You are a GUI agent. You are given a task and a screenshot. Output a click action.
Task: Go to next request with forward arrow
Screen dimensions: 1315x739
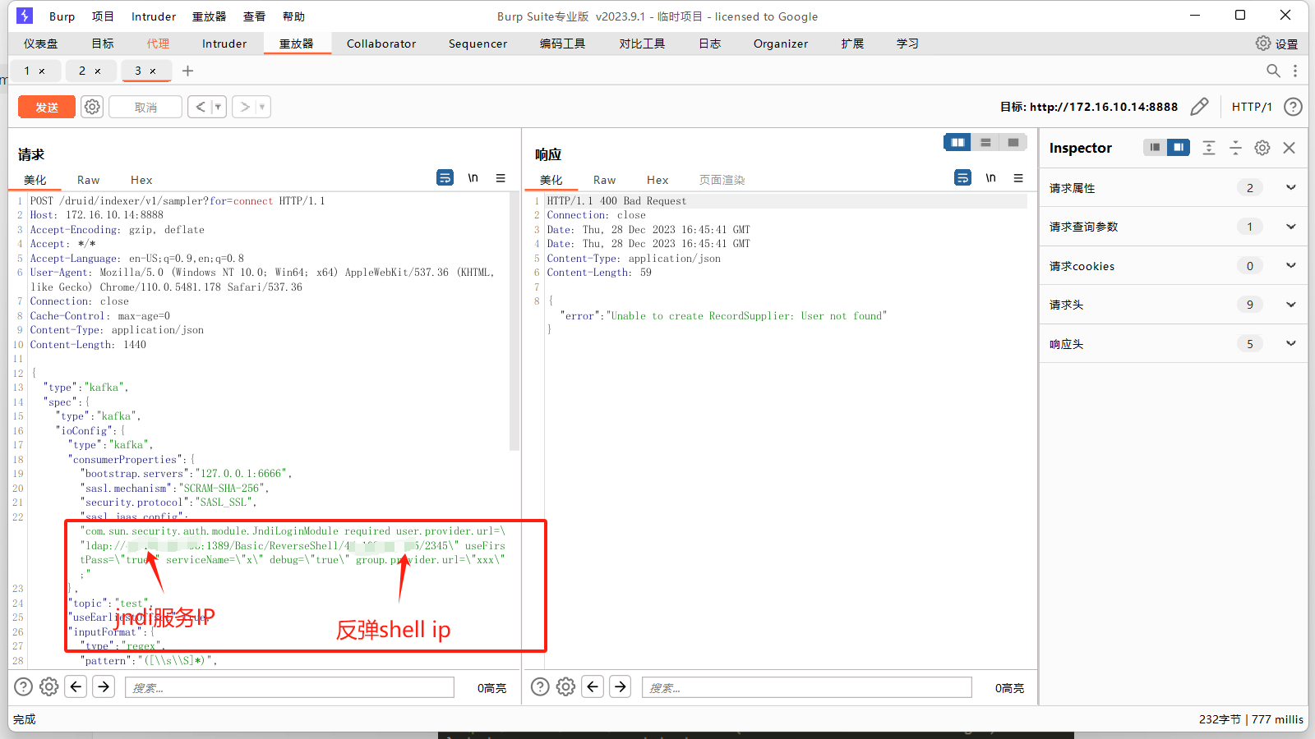[244, 107]
